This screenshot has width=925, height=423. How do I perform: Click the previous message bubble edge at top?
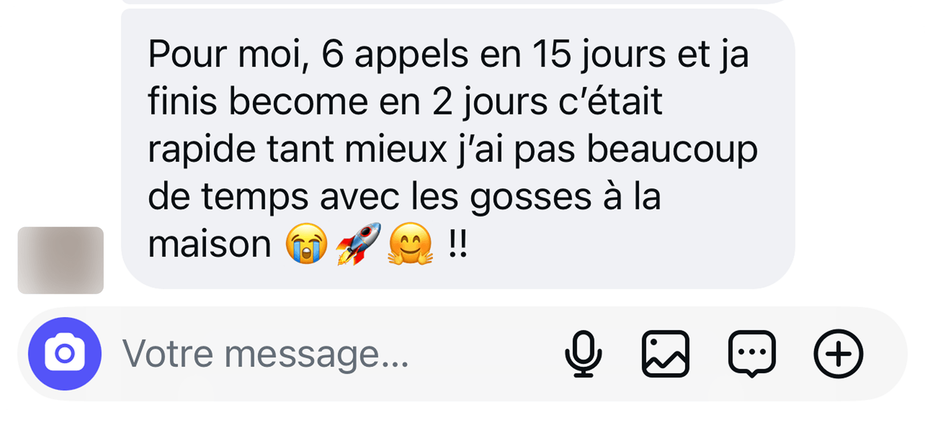(458, 2)
